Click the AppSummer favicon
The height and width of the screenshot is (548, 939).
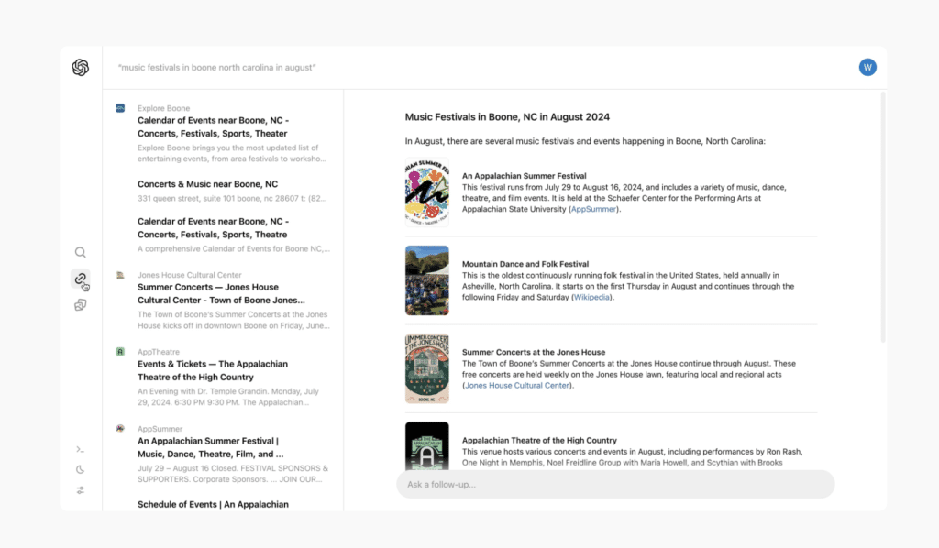(120, 428)
